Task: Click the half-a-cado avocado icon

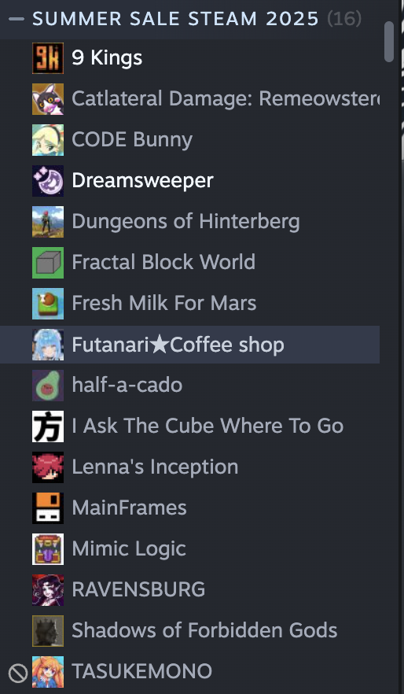Action: (48, 386)
